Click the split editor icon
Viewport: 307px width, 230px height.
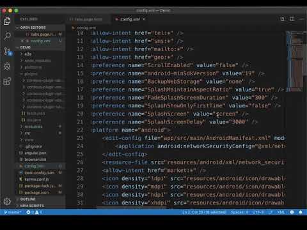[292, 19]
